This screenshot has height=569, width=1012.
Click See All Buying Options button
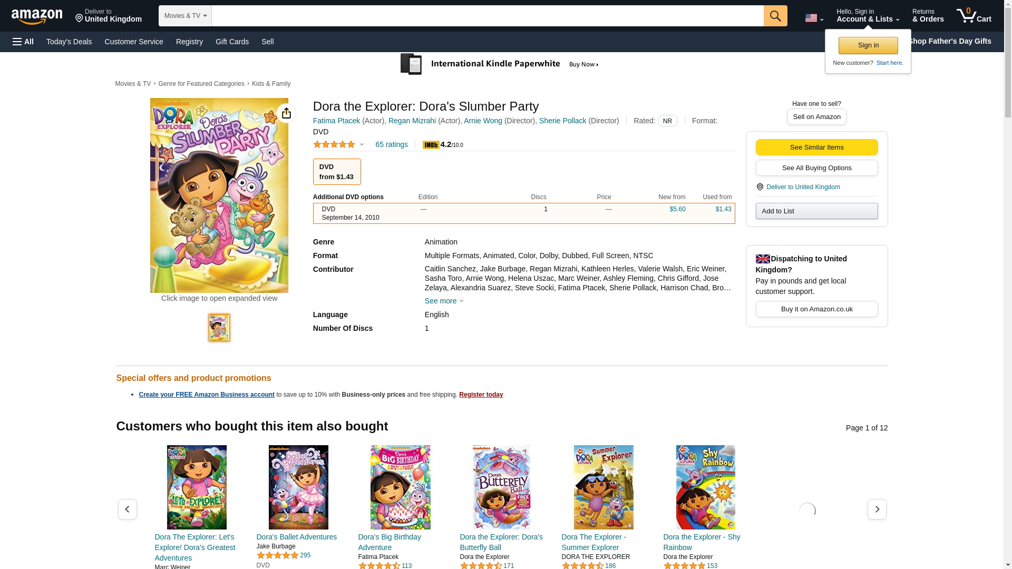tap(816, 168)
